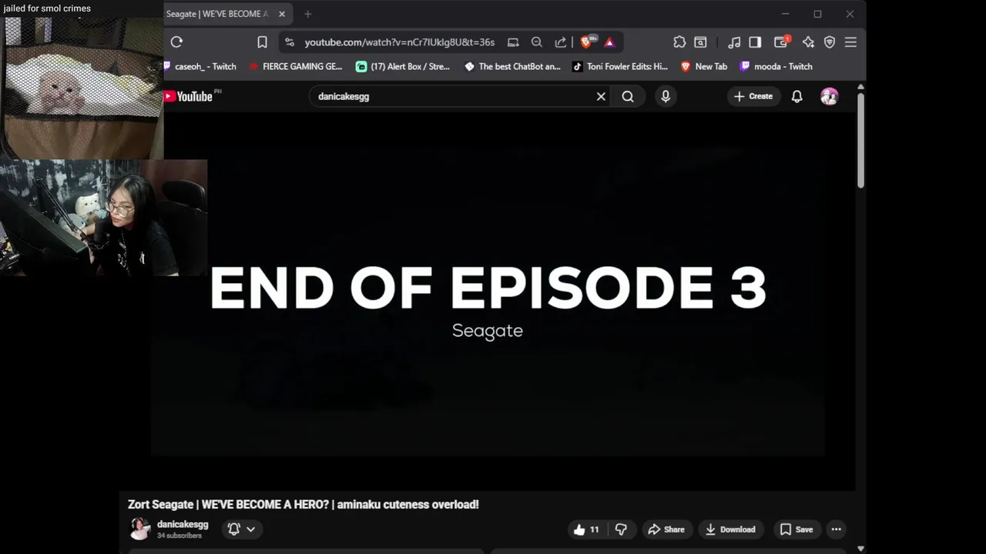Open mooda - Twitch bookmark
Image resolution: width=986 pixels, height=554 pixels.
776,66
